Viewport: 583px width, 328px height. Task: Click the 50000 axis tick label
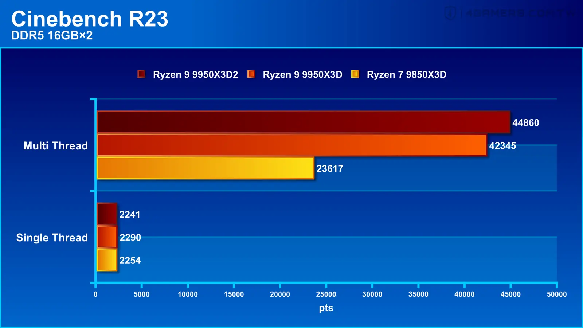click(557, 294)
